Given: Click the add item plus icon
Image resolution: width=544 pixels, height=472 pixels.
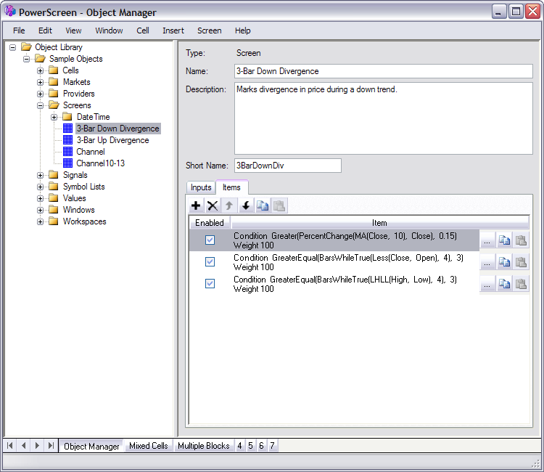Looking at the screenshot, I should pos(196,206).
